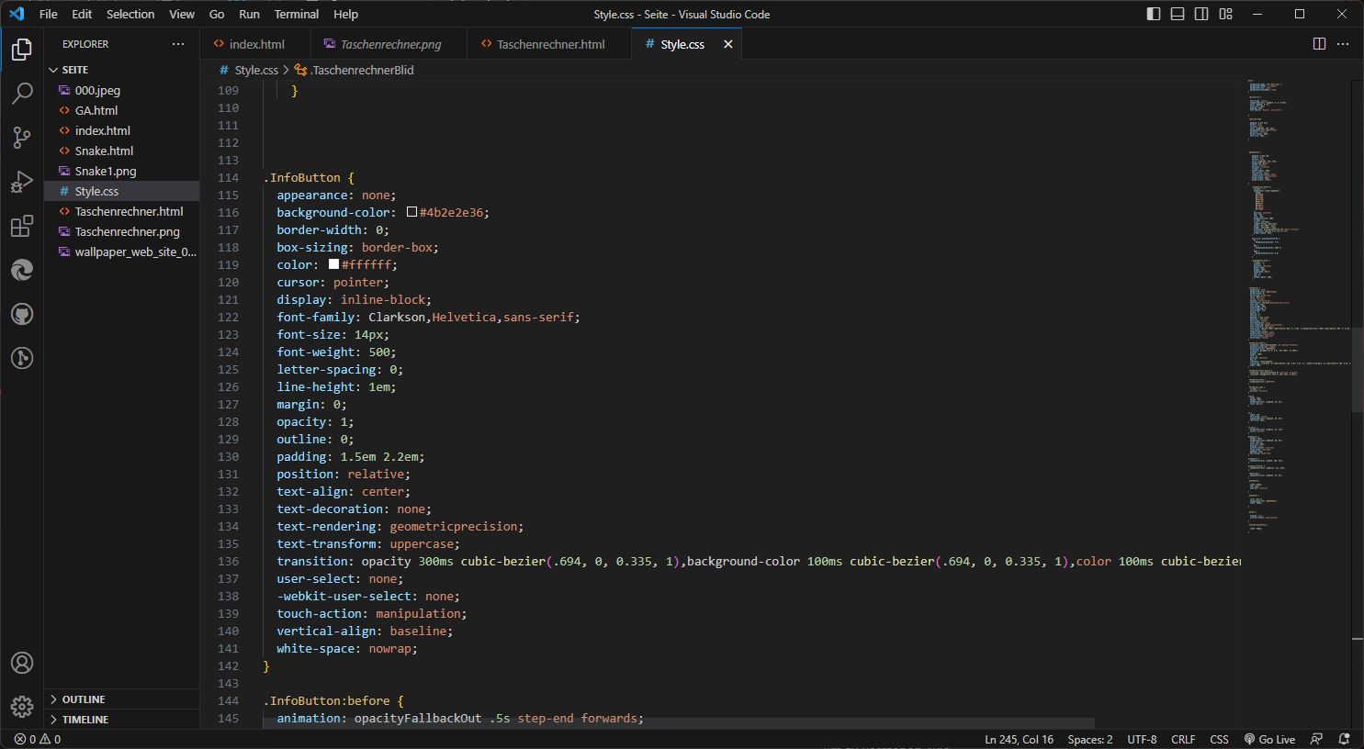Click the Split Editor Right icon

[x=1319, y=44]
